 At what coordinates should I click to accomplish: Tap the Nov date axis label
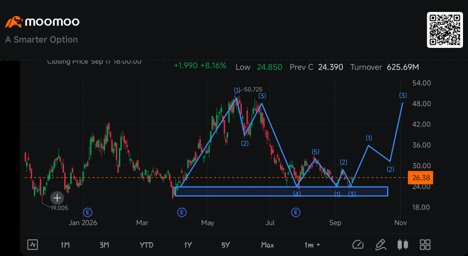[400, 223]
